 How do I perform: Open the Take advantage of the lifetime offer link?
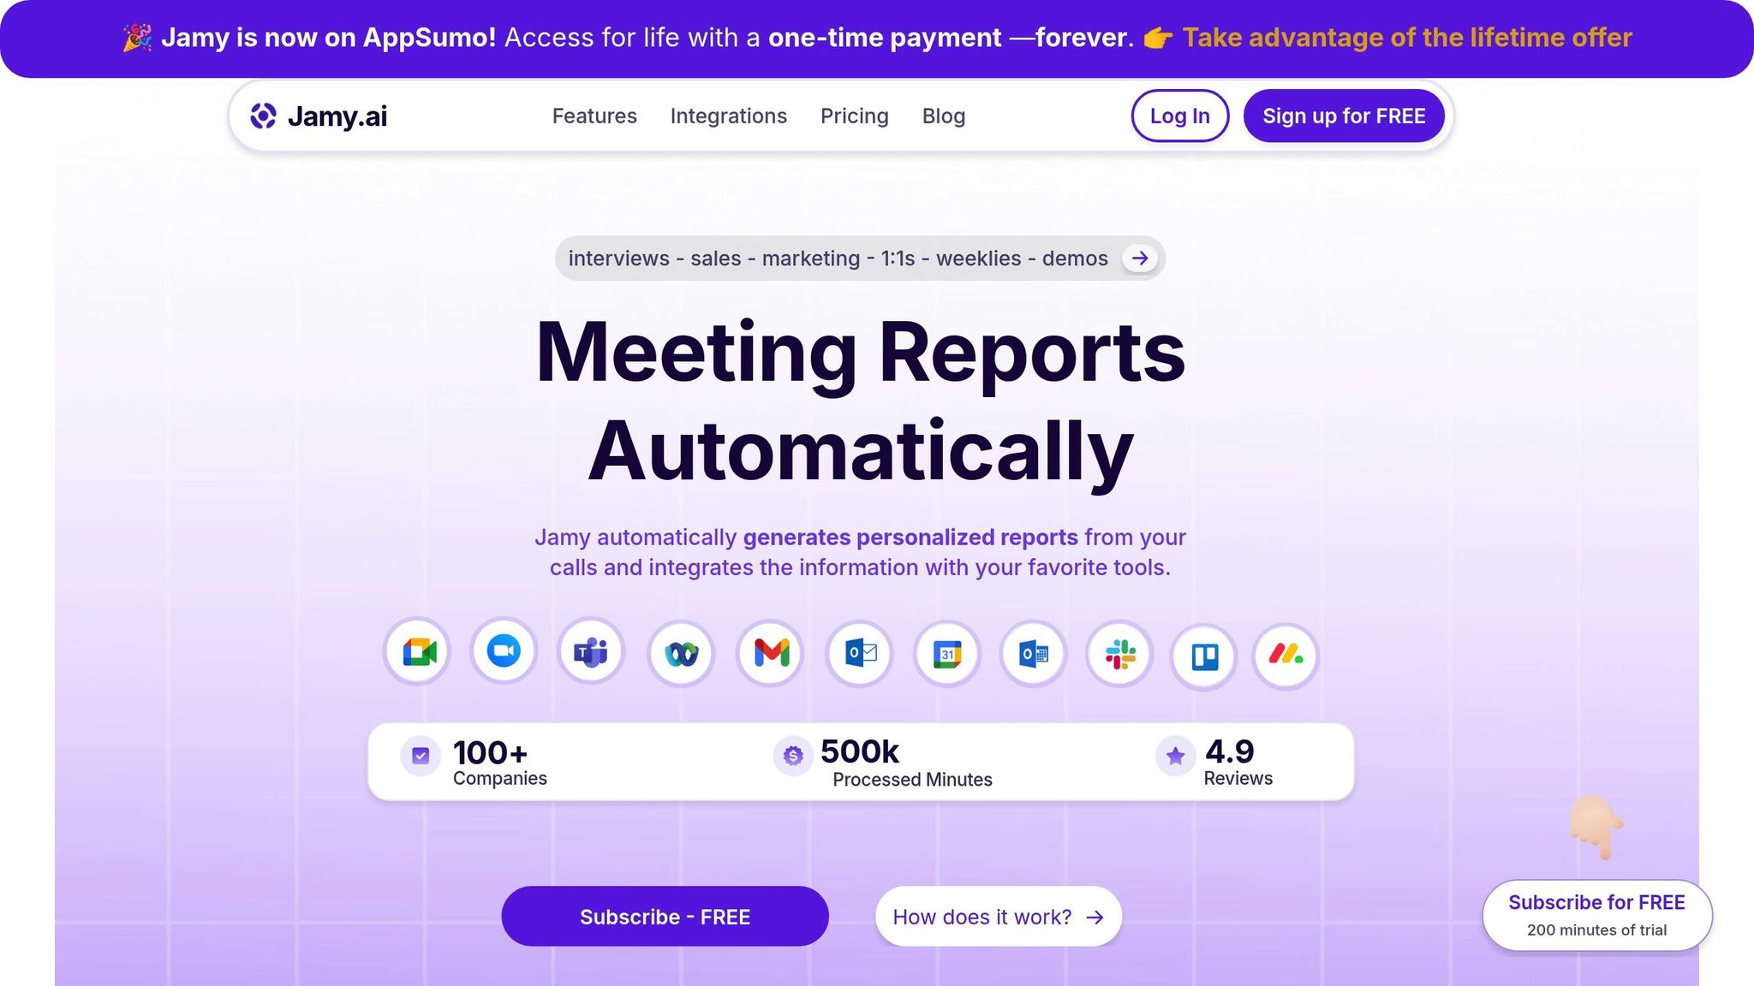(x=1407, y=38)
